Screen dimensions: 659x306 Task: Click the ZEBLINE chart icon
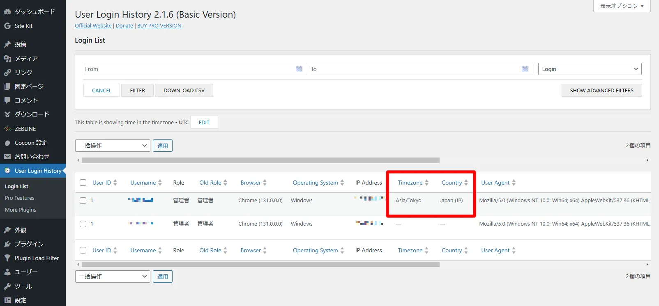point(7,129)
